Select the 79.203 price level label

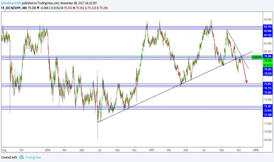point(268,69)
